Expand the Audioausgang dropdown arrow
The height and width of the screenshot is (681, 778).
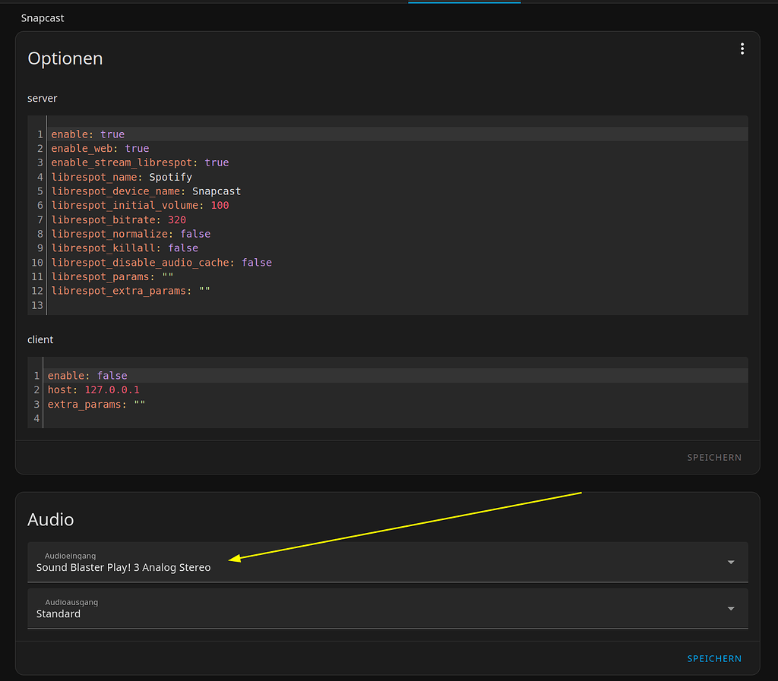pyautogui.click(x=730, y=609)
